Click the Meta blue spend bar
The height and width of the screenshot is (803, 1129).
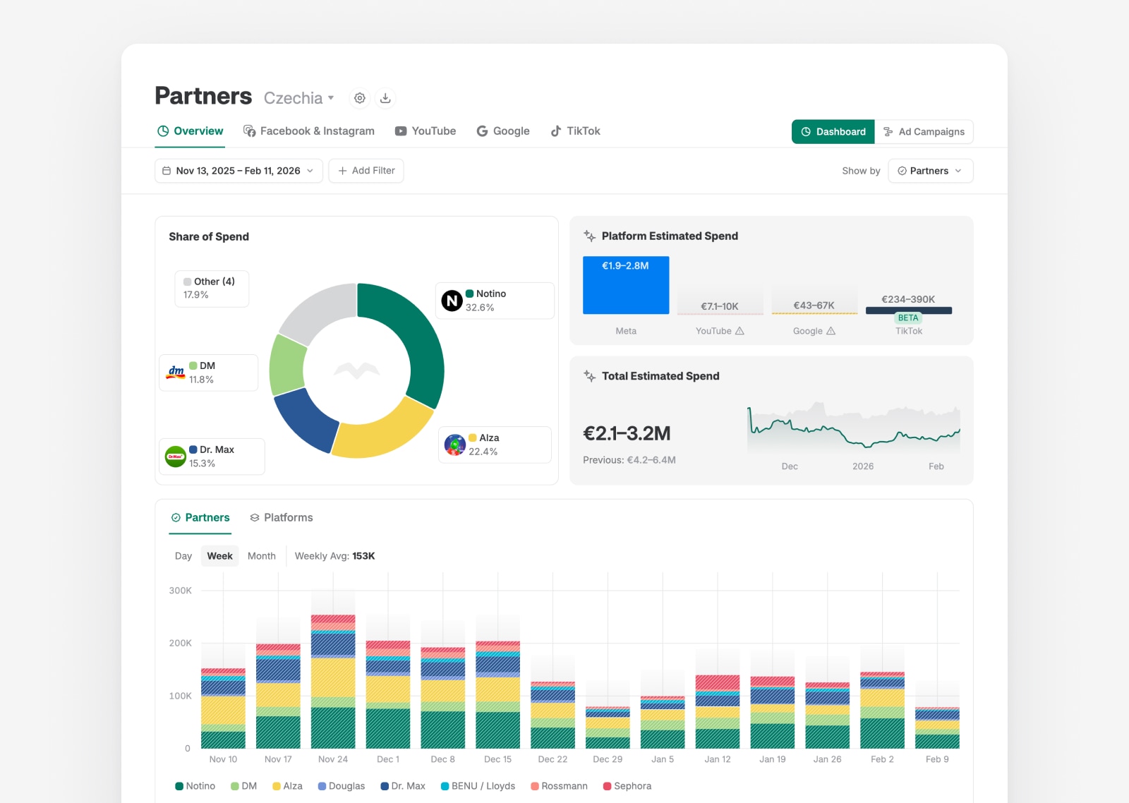point(626,285)
